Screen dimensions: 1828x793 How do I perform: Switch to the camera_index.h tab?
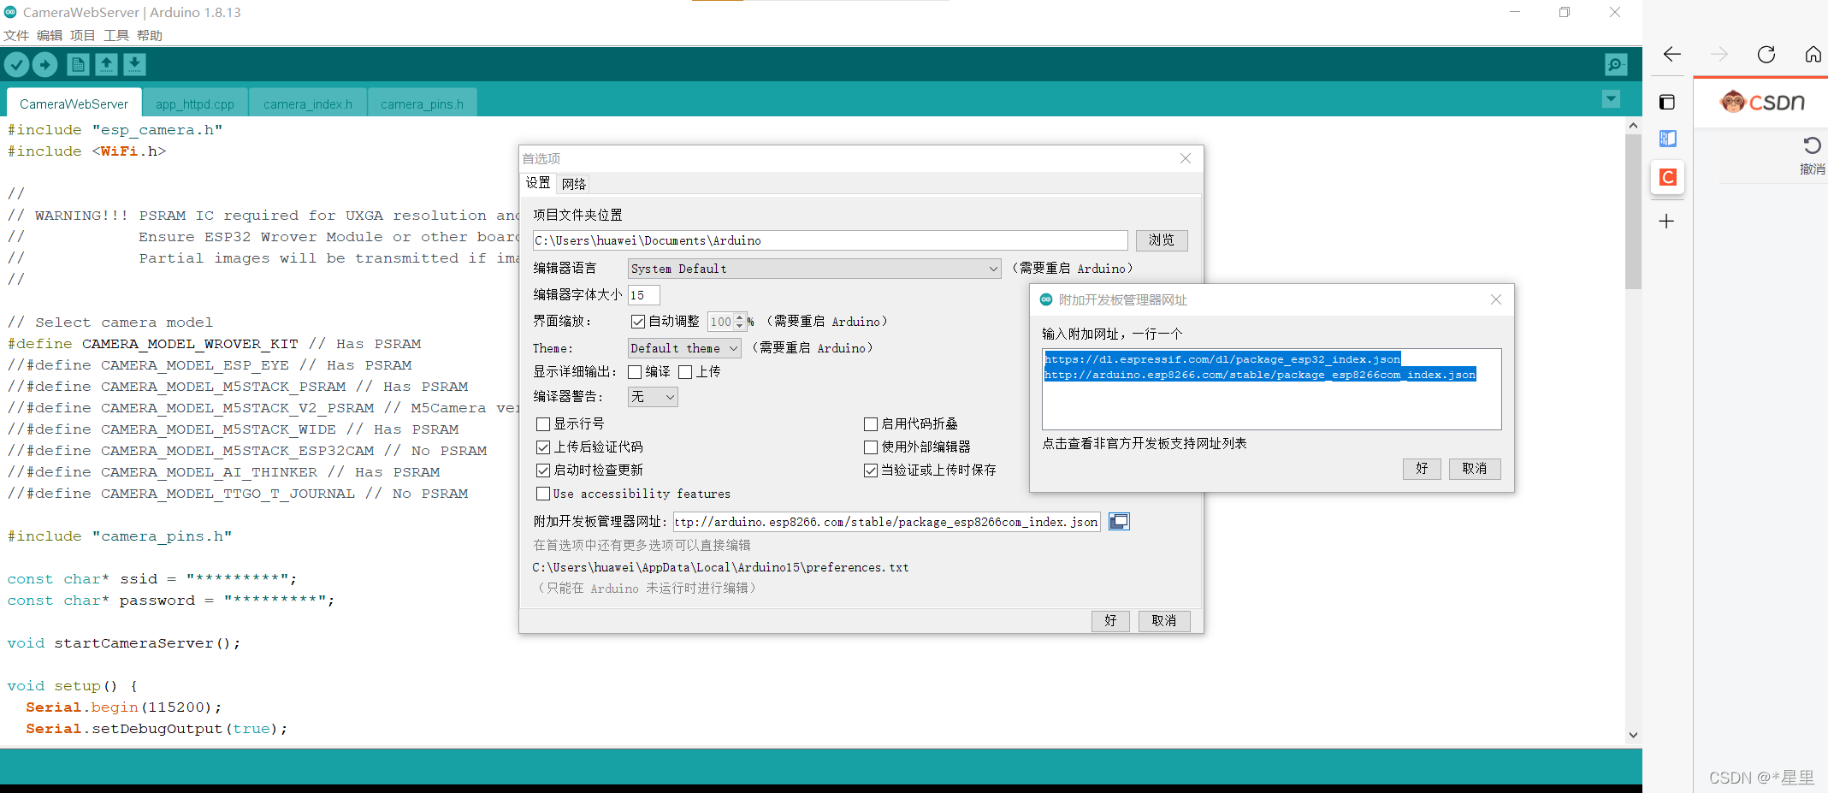click(x=308, y=104)
